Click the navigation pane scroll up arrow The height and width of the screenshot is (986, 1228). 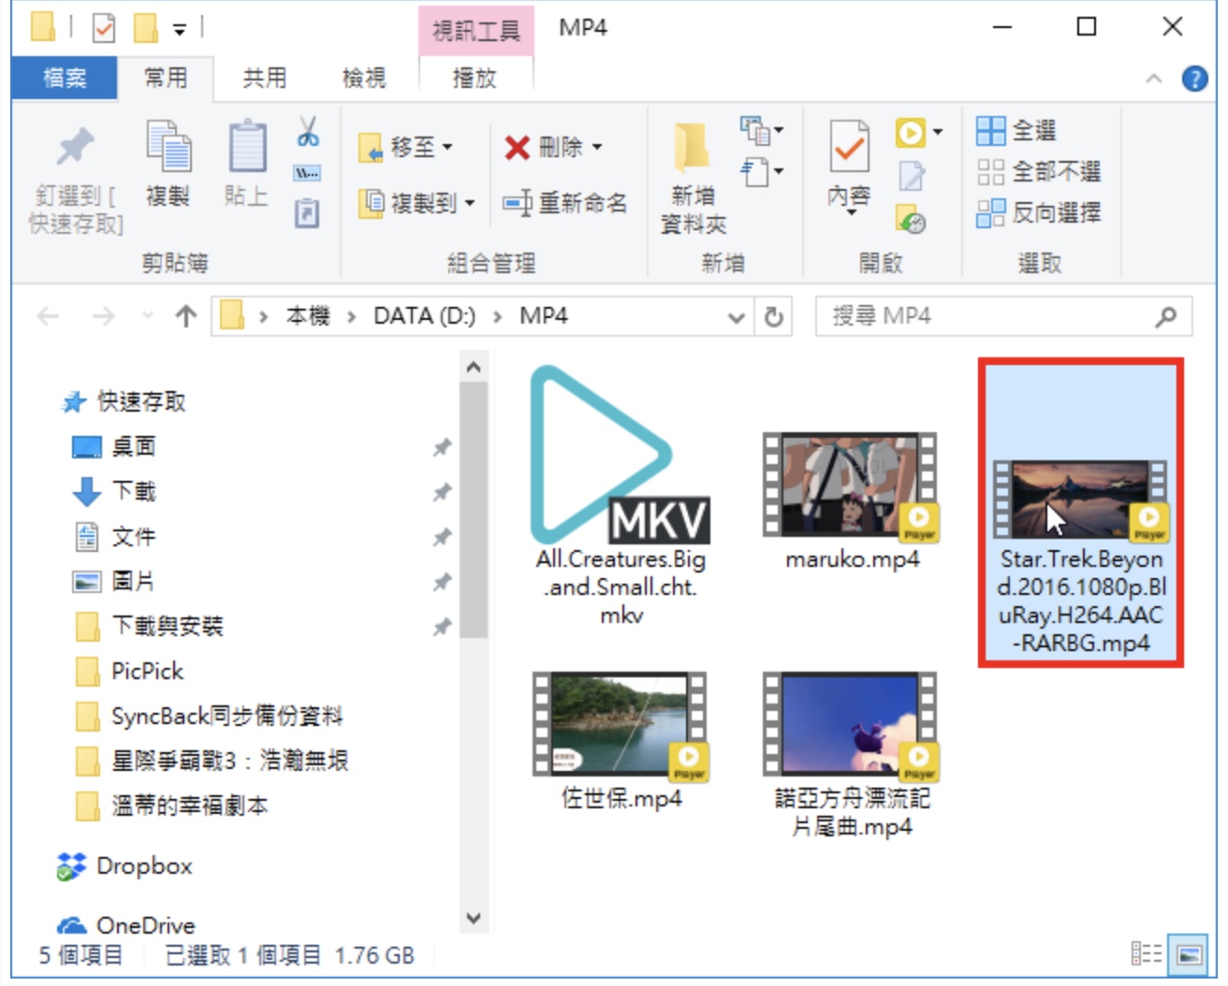tap(474, 367)
